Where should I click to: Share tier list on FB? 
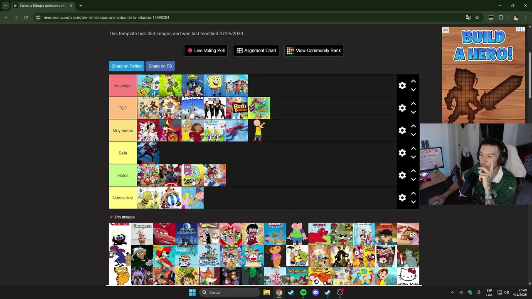[160, 66]
